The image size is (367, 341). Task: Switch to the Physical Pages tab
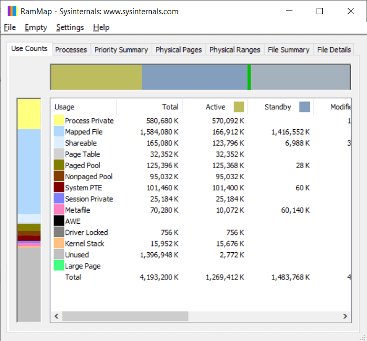pos(179,49)
